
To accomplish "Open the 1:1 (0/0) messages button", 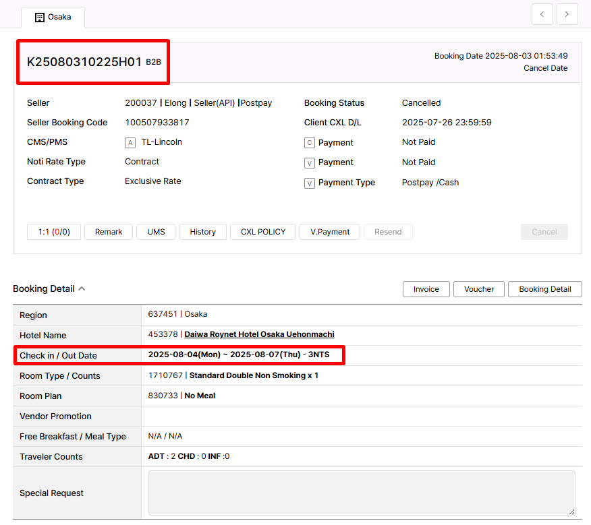I will [x=54, y=232].
